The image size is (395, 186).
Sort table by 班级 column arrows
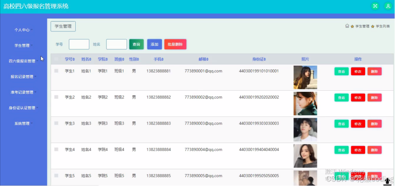point(123,60)
